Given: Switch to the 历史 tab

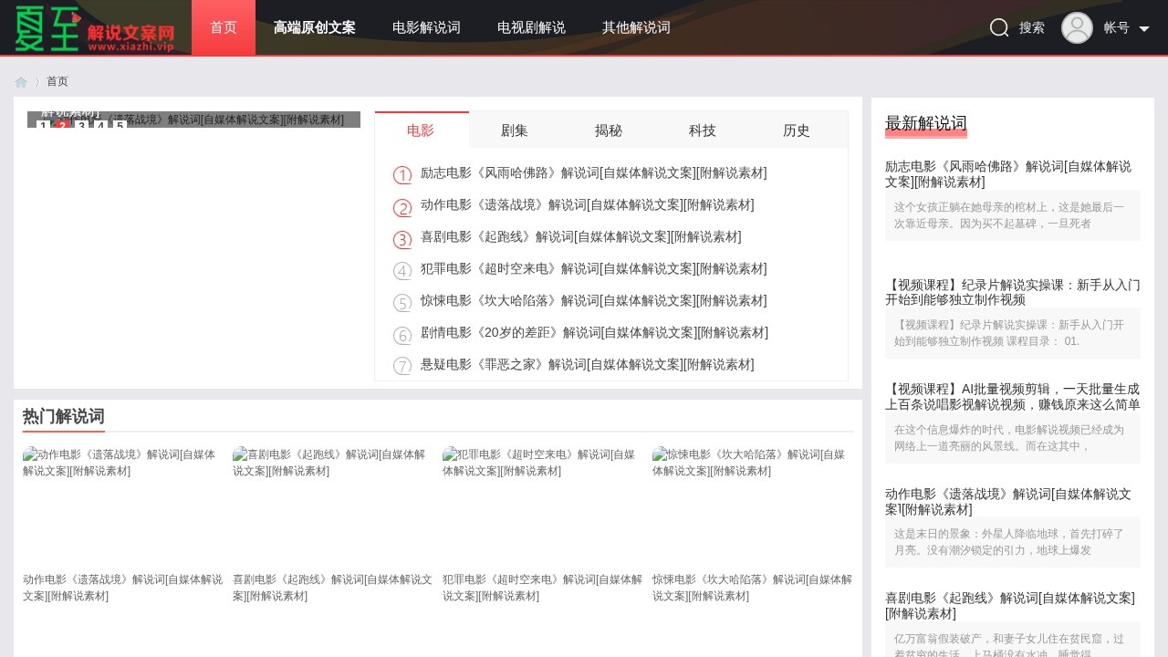Looking at the screenshot, I should pos(796,130).
